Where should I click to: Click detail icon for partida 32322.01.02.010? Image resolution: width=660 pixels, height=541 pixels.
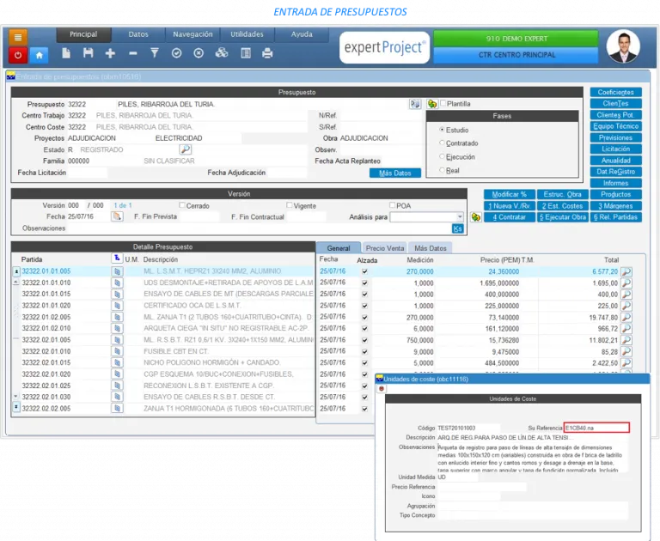click(118, 329)
